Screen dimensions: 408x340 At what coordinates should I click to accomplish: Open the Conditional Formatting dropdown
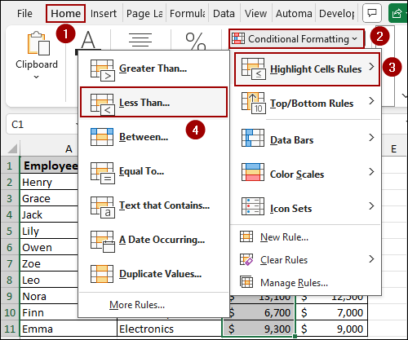point(296,39)
